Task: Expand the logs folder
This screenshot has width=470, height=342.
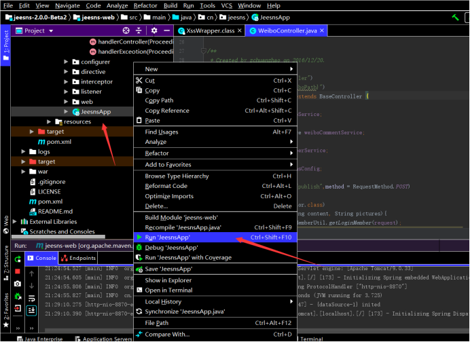Action: pyautogui.click(x=23, y=151)
